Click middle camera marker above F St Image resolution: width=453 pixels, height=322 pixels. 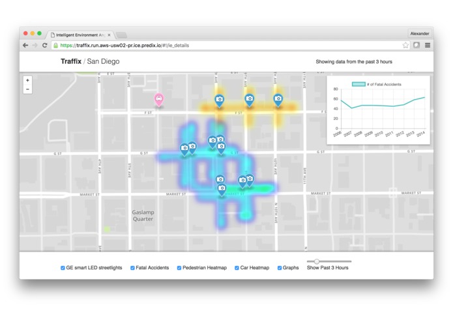(250, 100)
